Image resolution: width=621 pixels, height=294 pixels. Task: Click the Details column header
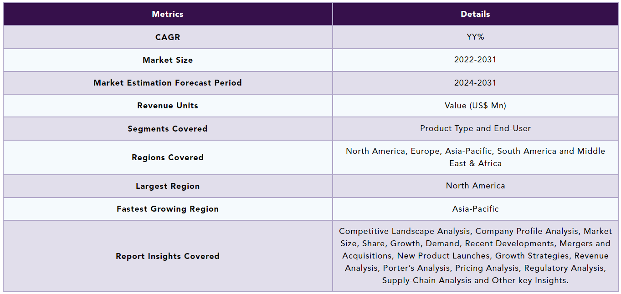(475, 14)
